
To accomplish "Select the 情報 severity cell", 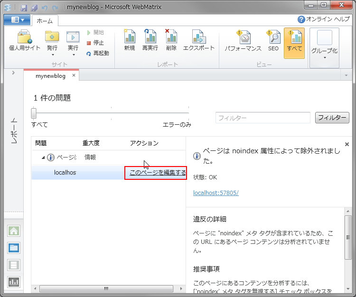I will pyautogui.click(x=90, y=157).
